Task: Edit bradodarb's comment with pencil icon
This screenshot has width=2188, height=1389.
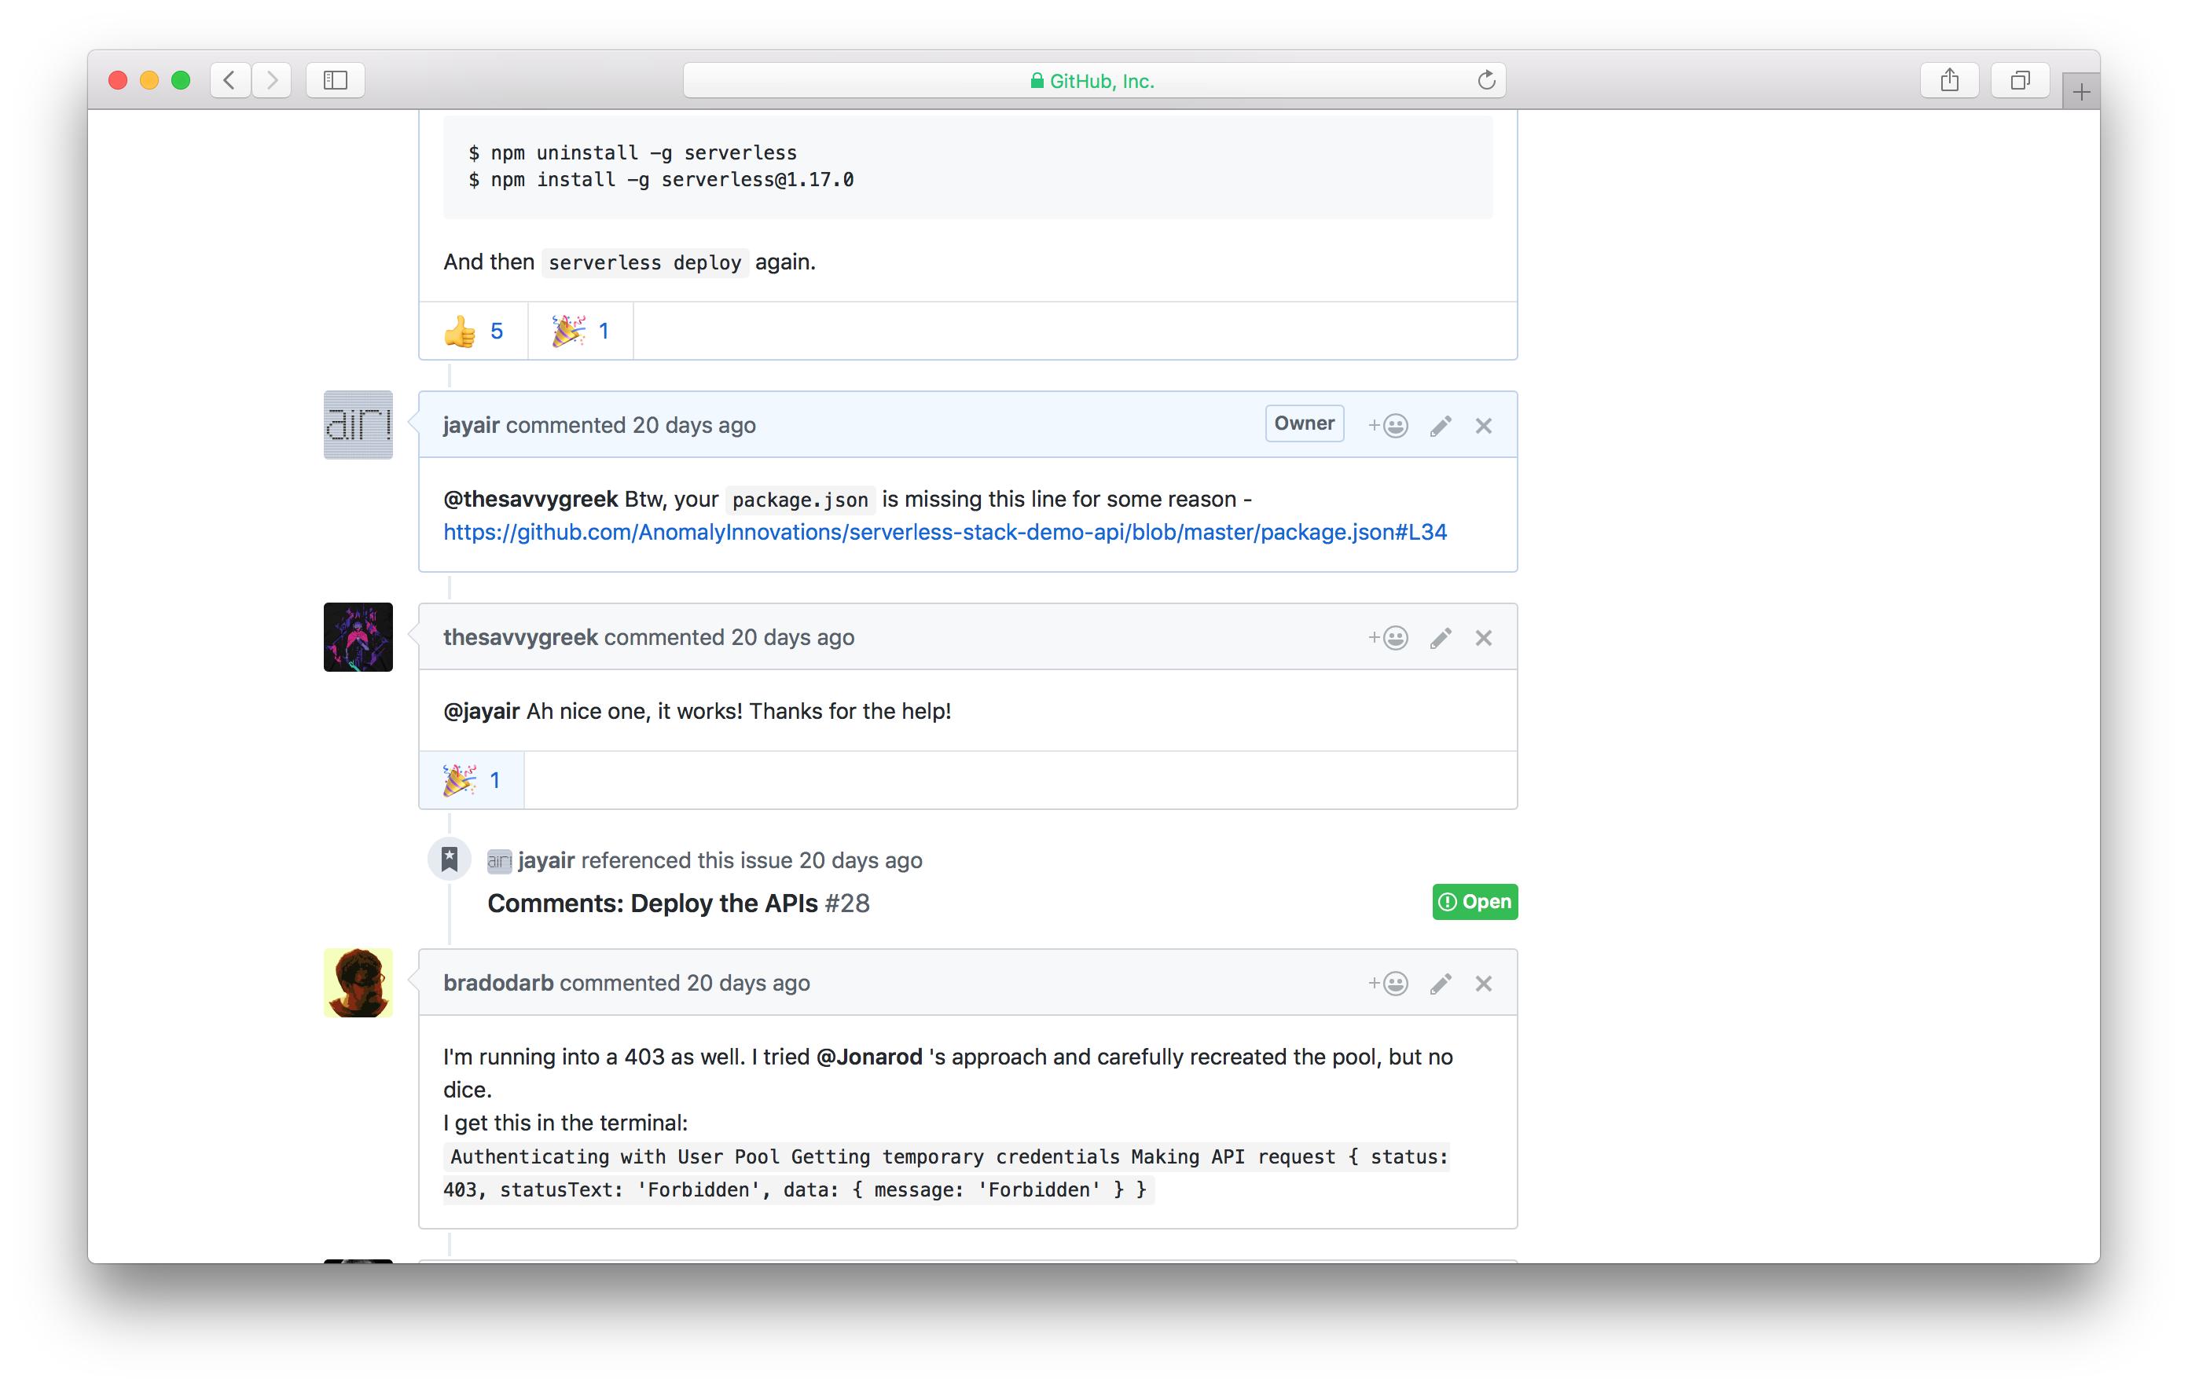Action: pyautogui.click(x=1440, y=983)
